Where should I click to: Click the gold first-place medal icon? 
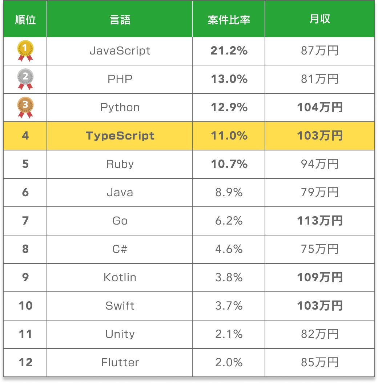25,50
